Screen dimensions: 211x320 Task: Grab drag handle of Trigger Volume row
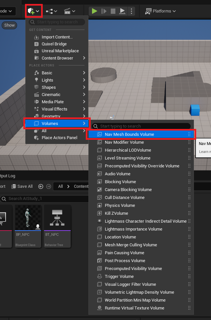(x=189, y=276)
